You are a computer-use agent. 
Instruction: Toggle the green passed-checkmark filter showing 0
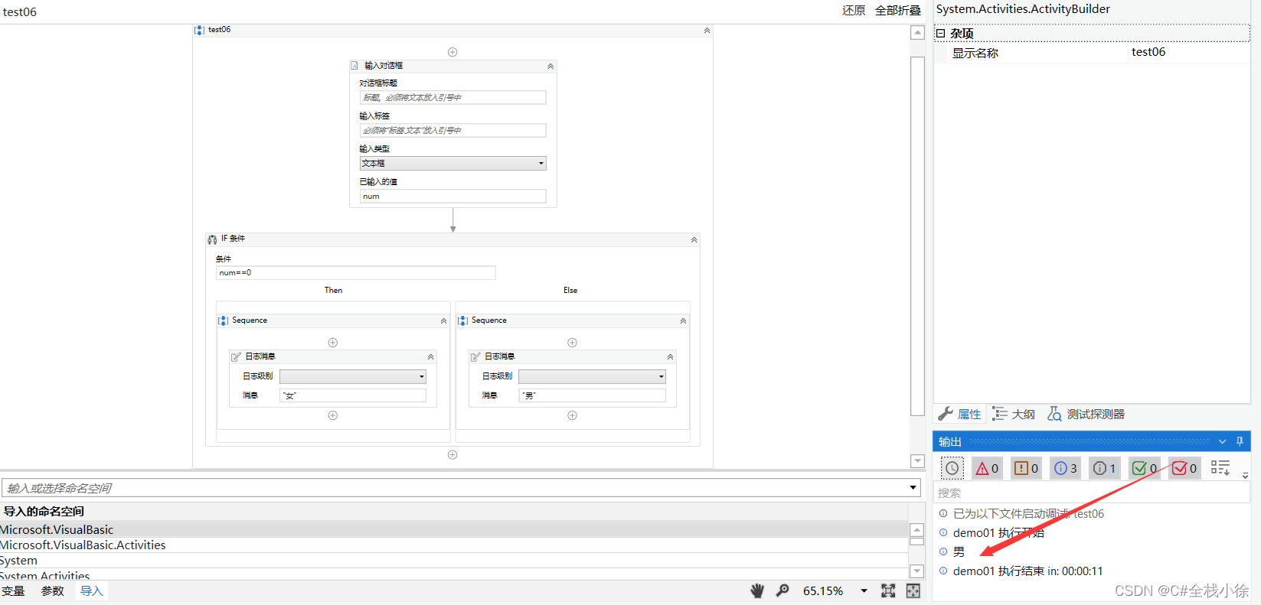pos(1145,468)
